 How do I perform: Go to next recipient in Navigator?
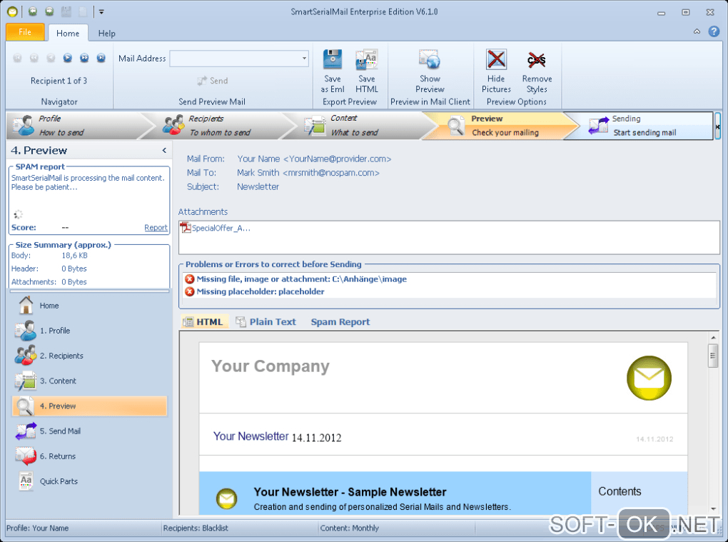67,58
